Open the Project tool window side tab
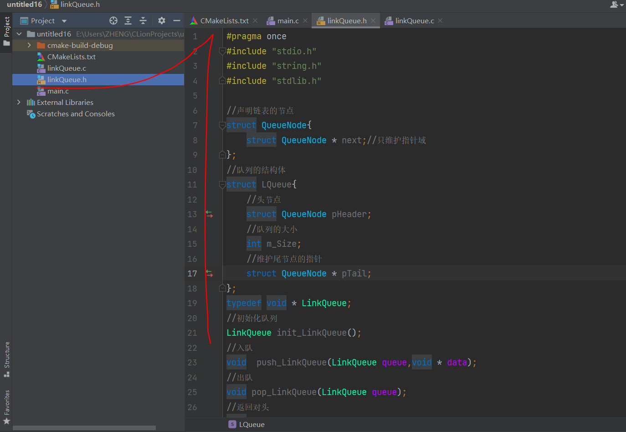The width and height of the screenshot is (626, 432). point(6,32)
